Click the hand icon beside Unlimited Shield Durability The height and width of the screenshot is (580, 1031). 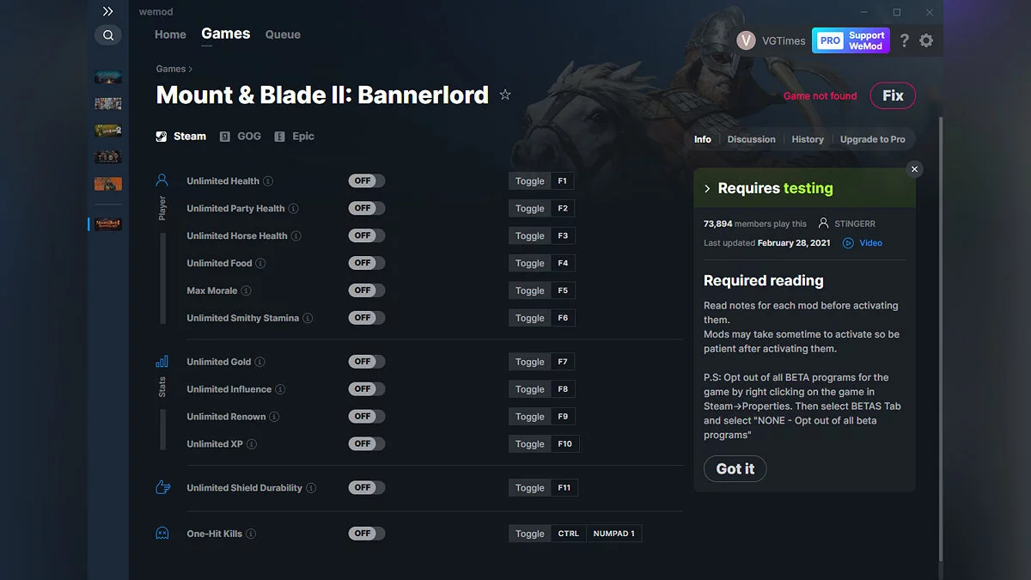pyautogui.click(x=162, y=486)
